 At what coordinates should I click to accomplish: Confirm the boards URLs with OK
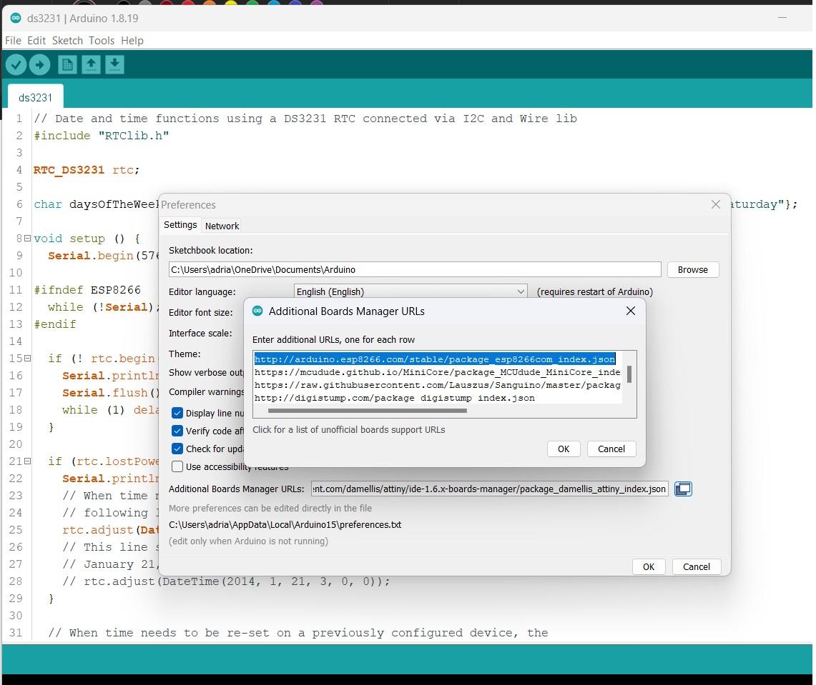pyautogui.click(x=563, y=449)
